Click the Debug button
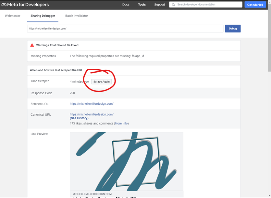Image resolution: width=271 pixels, height=198 pixels. 233,29
